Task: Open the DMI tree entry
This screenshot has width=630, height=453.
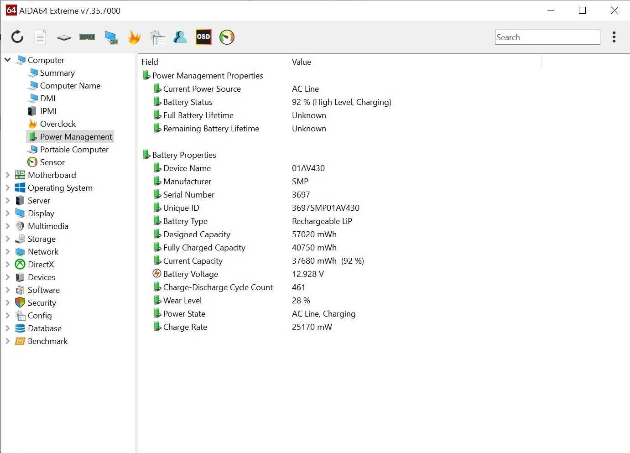Action: (48, 98)
